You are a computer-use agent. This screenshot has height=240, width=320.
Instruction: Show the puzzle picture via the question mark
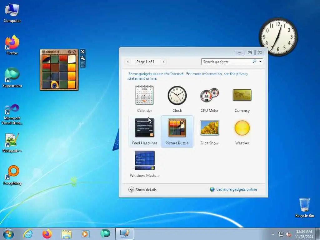70,52
